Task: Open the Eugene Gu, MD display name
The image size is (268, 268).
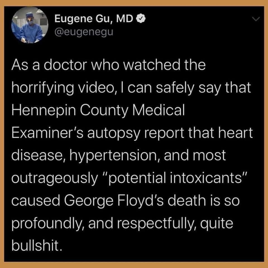Action: 94,19
